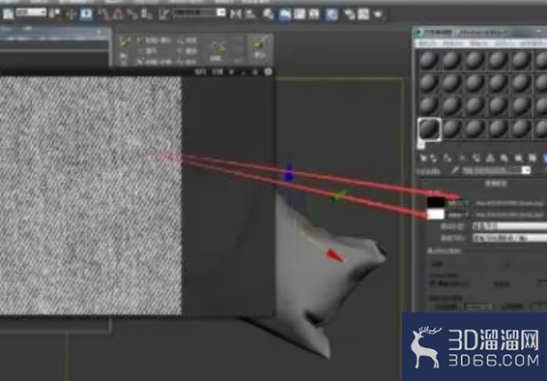547x381 pixels.
Task: Click Show Shaded Material in Viewport icon
Action: (x=532, y=159)
